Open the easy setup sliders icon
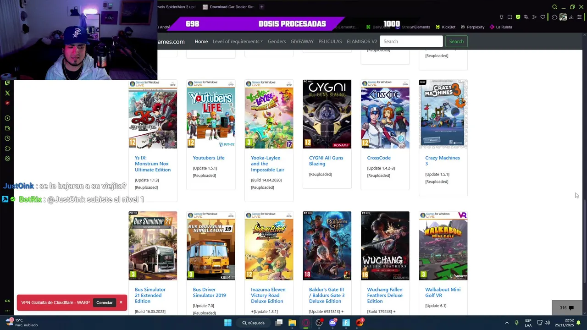This screenshot has height=330, width=587. [x=580, y=17]
